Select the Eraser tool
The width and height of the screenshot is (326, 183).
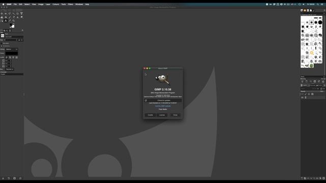14,17
